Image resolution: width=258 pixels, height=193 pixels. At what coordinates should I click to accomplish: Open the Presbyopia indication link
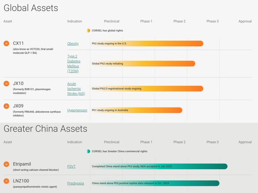75,183
